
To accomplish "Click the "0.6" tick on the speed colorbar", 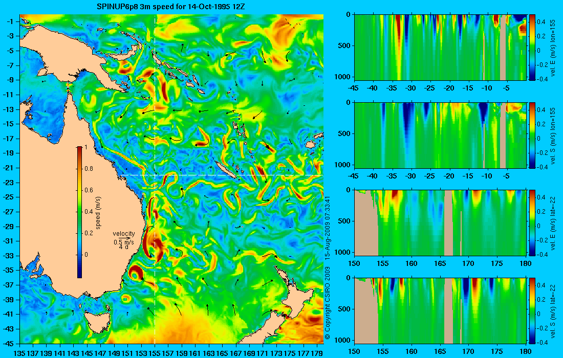I will coord(89,190).
